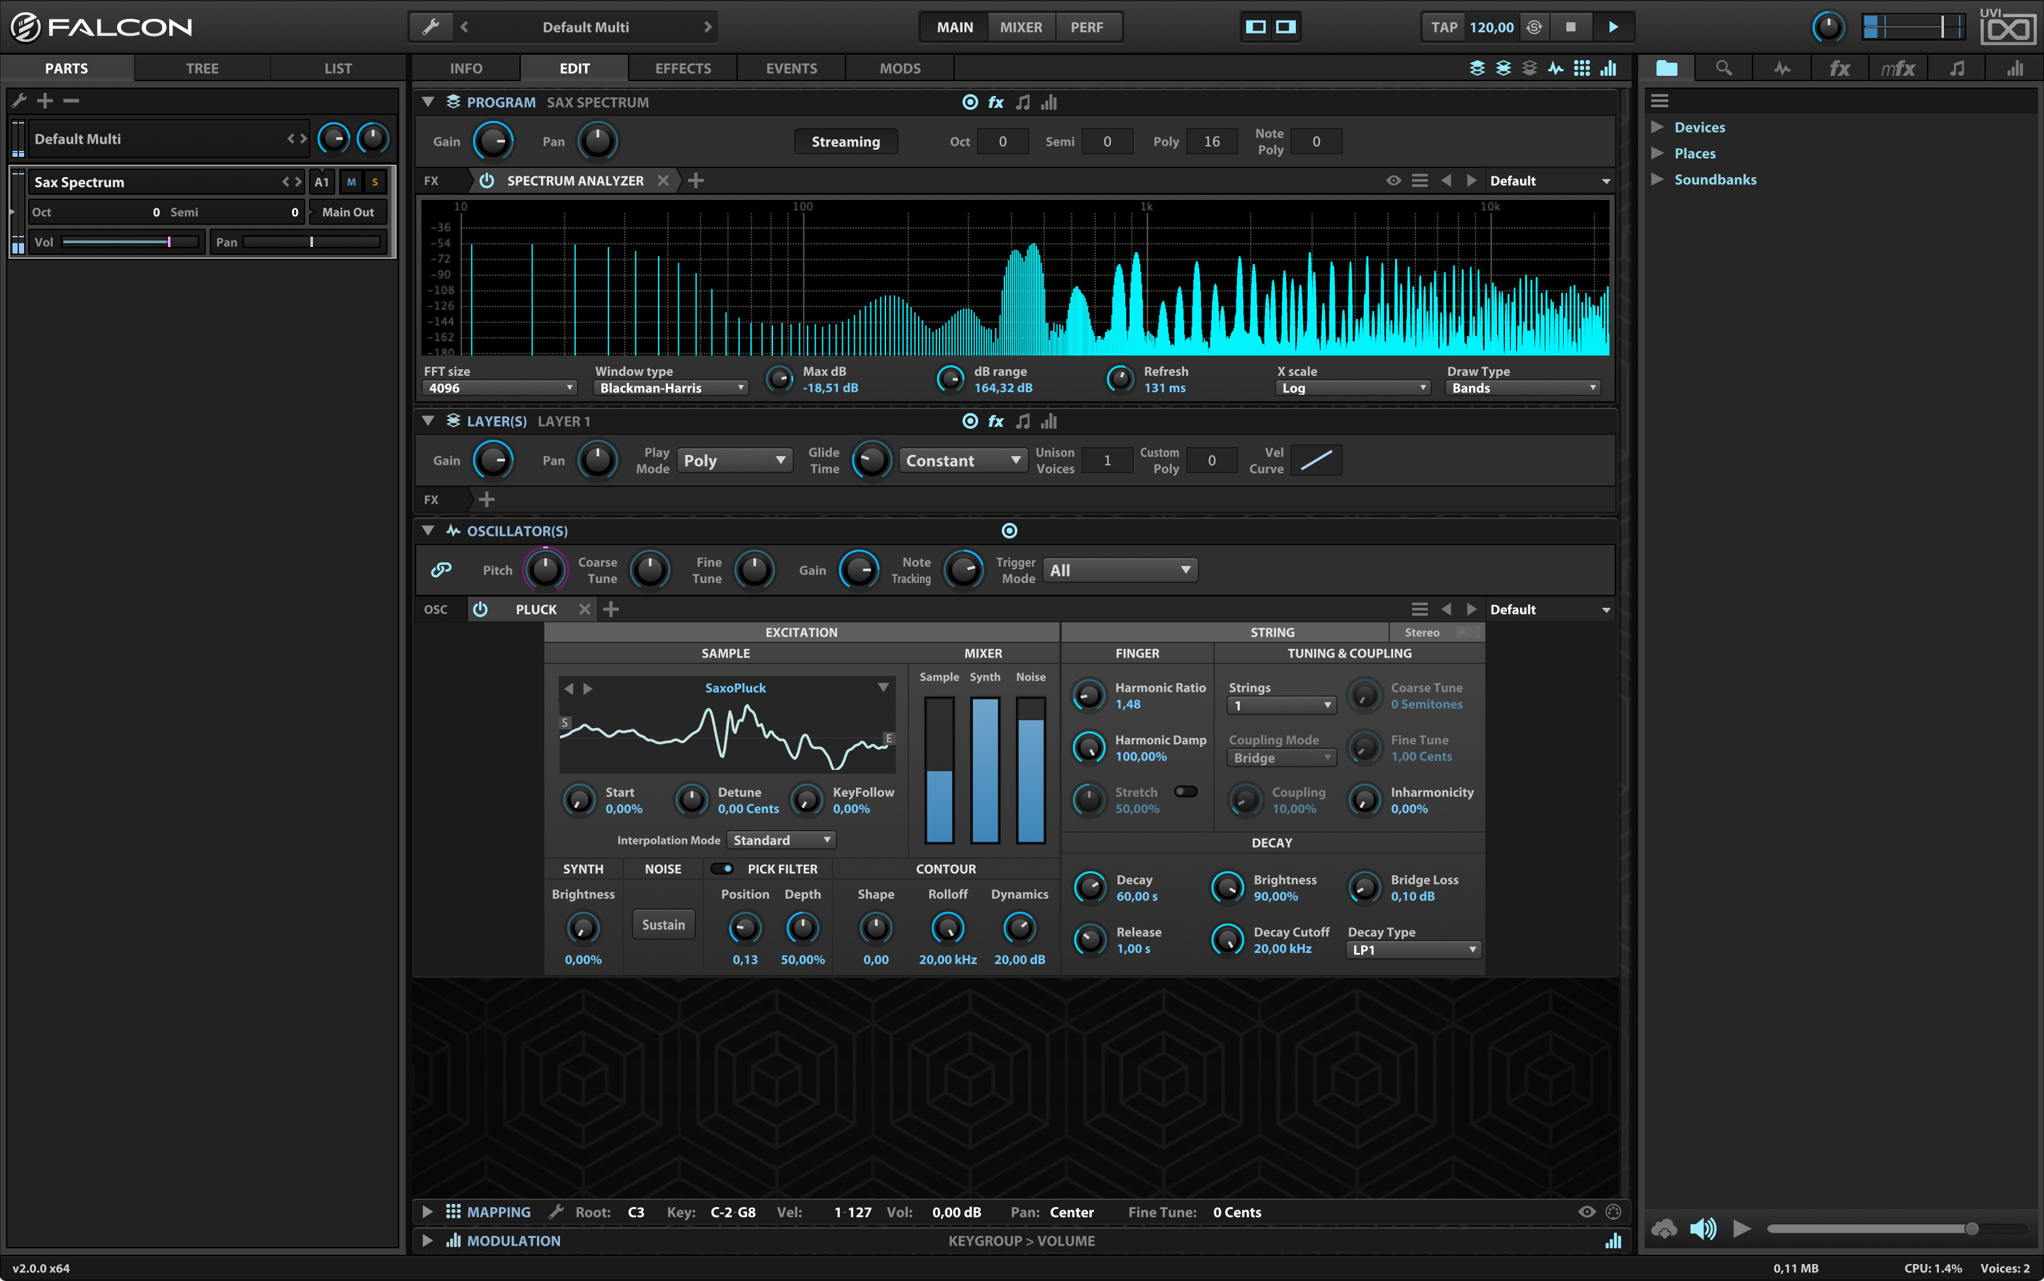Open the parts wrench tool icon
The width and height of the screenshot is (2044, 1281).
point(19,101)
